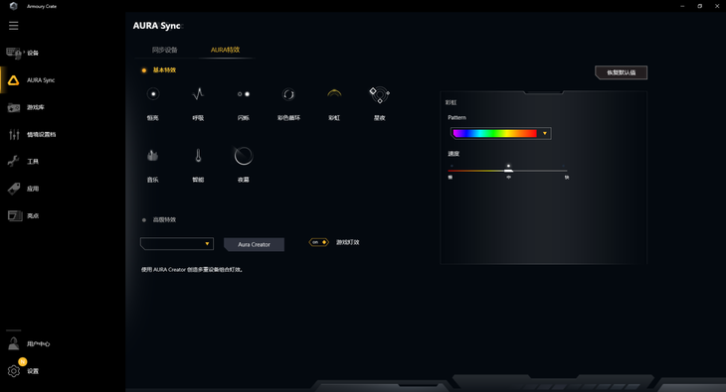The height and width of the screenshot is (392, 726).
Task: Toggle the 游戏灯效 on/off switch
Action: tap(318, 242)
